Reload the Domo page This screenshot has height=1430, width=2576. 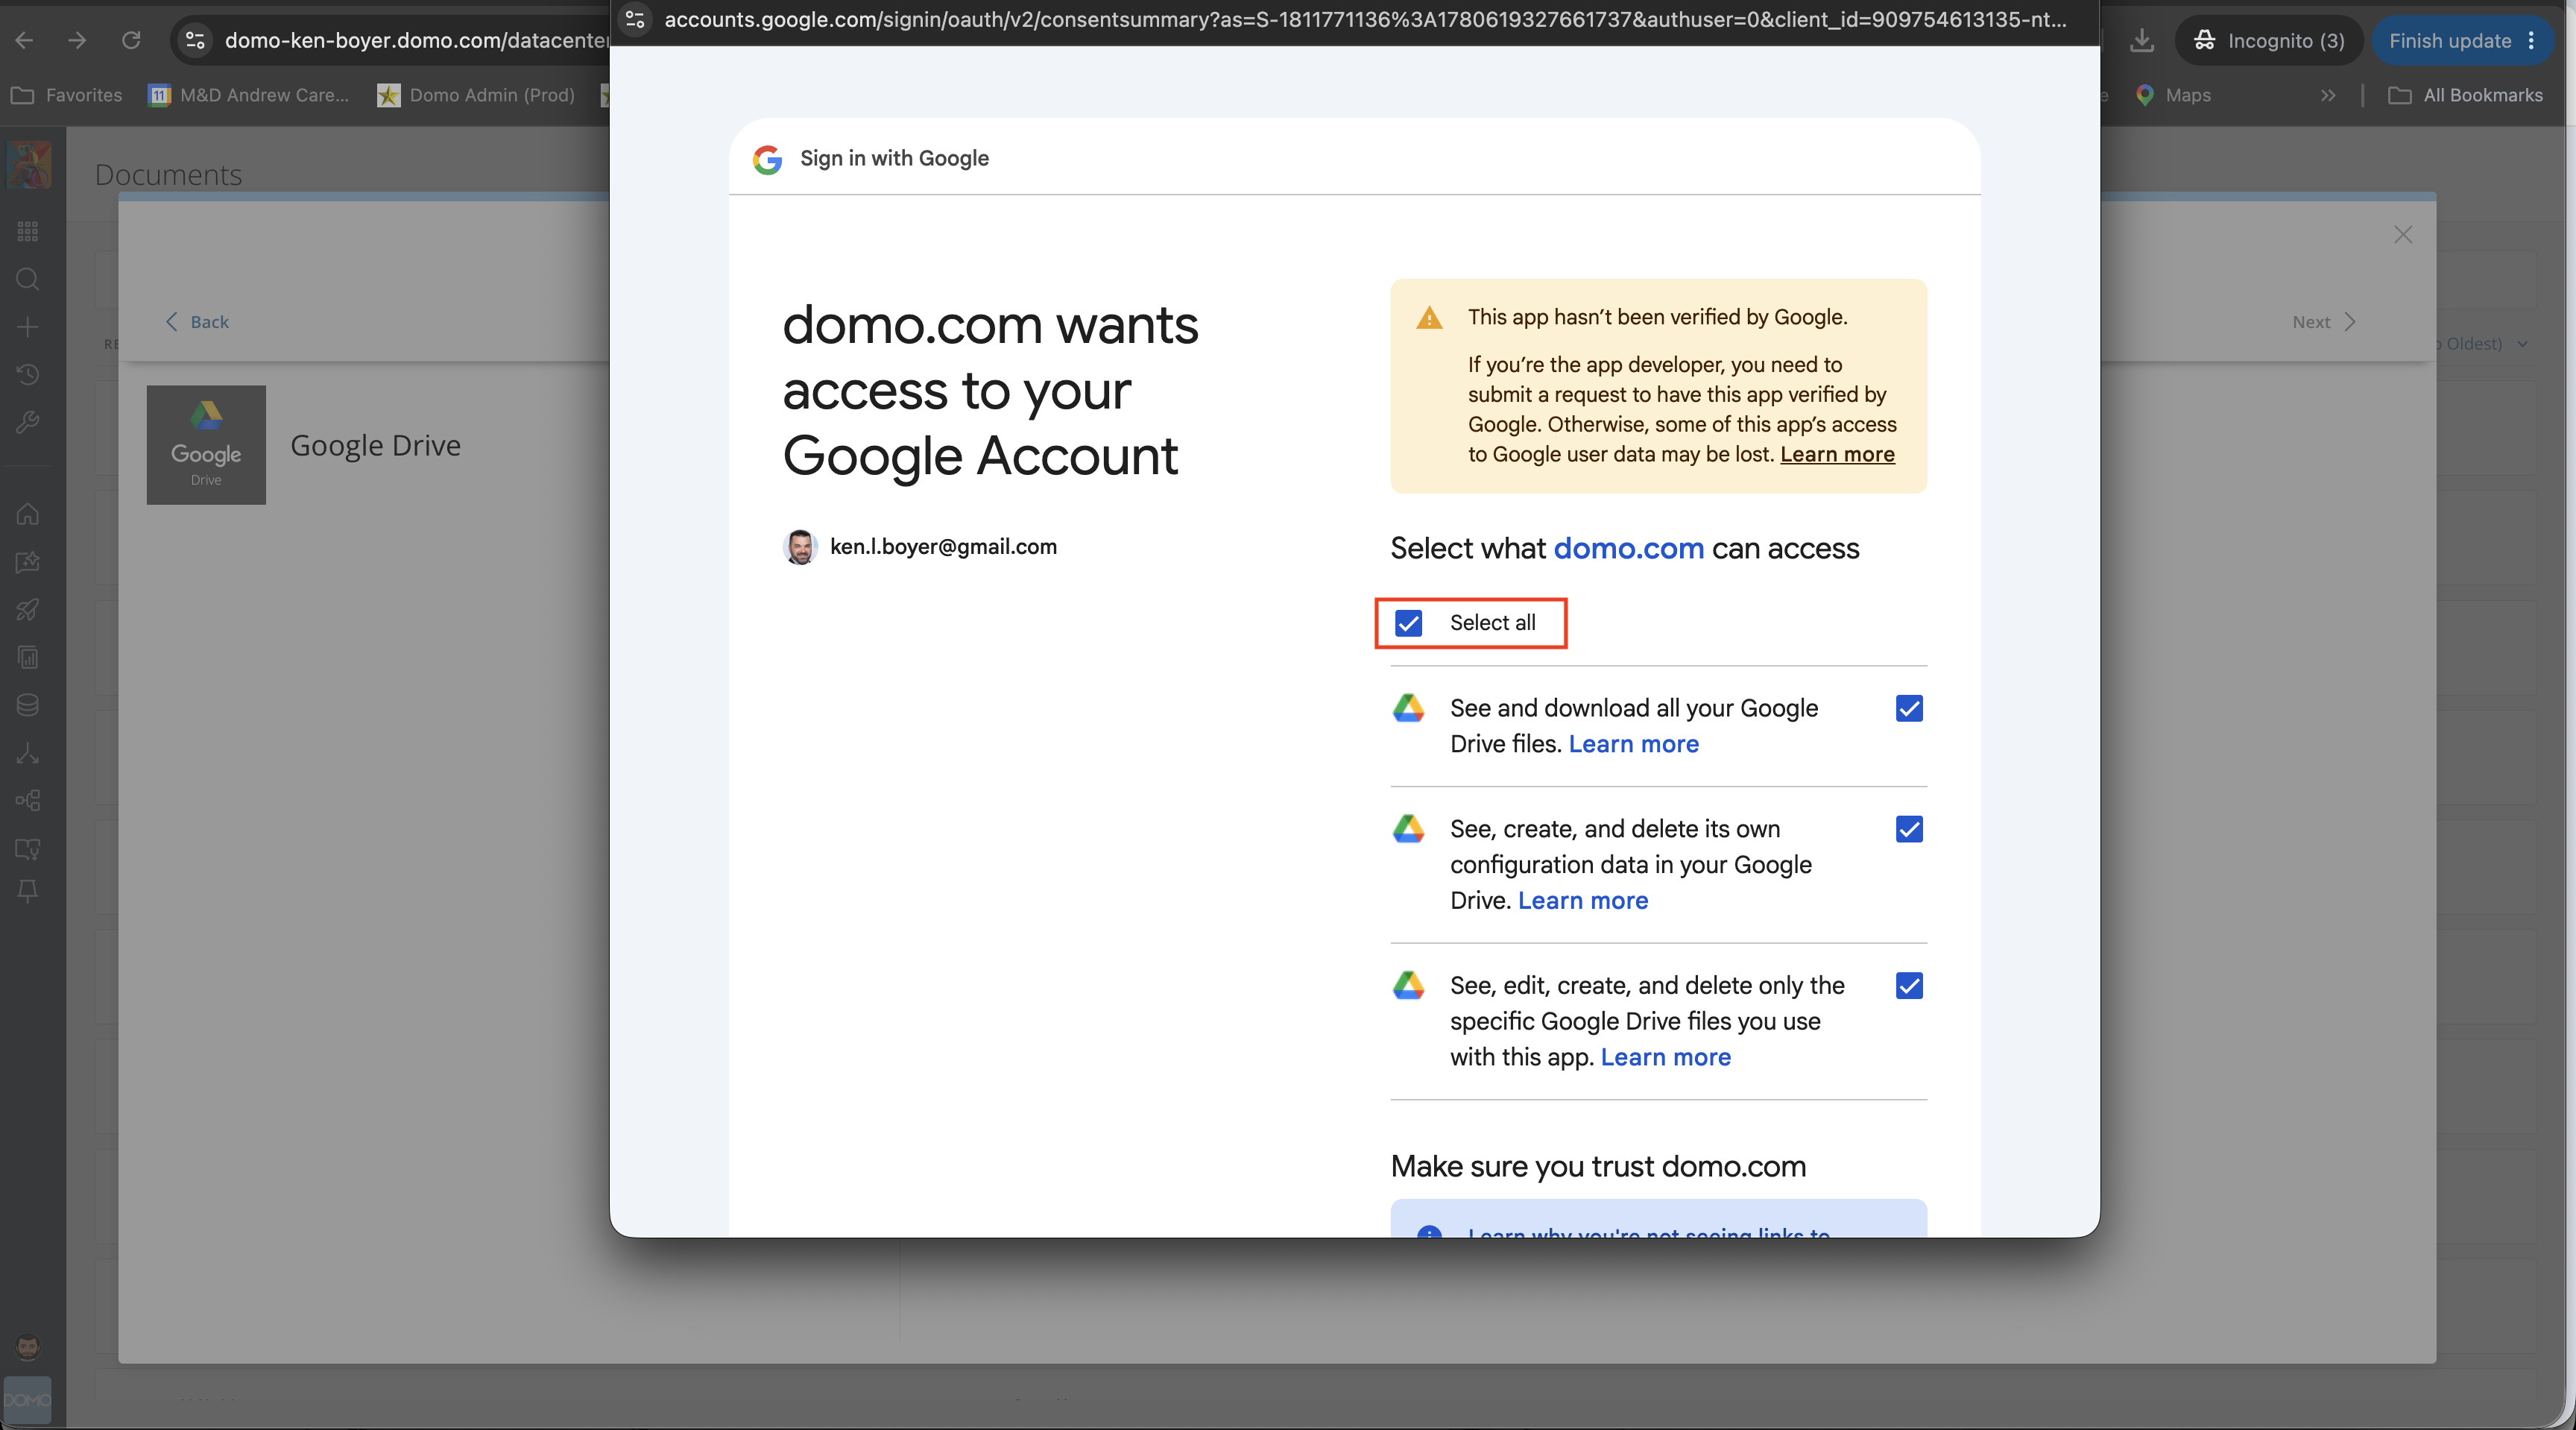[131, 40]
